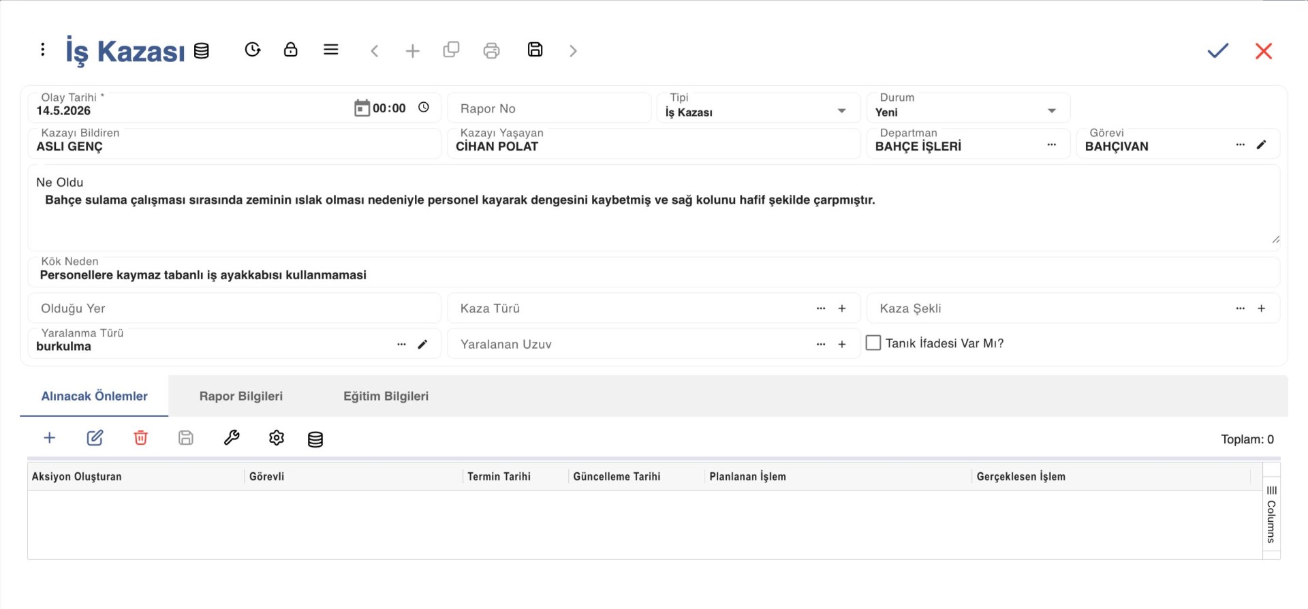
Task: Save the record with the floppy disk icon
Action: tap(535, 50)
